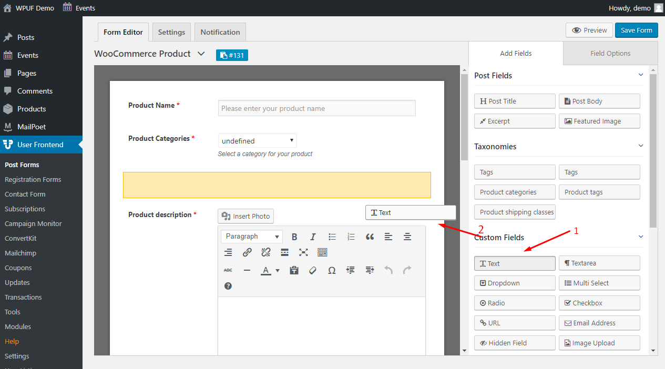Click the redo arrow in editor
Viewport: 665px width, 369px height.
(407, 270)
